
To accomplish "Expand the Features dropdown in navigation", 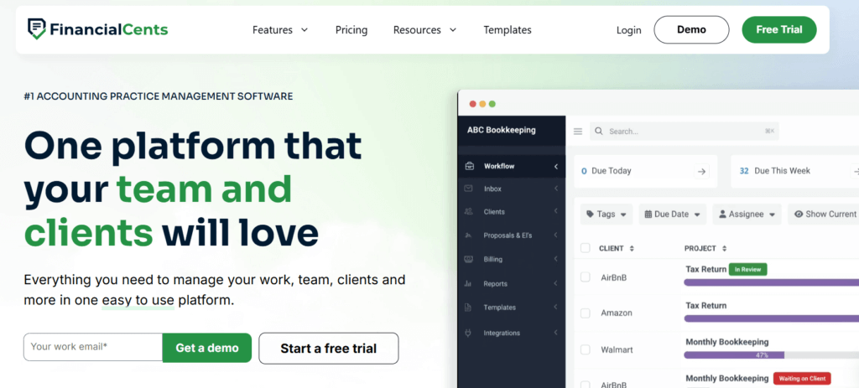I will click(280, 30).
